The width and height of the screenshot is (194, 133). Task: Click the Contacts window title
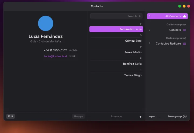tap(97, 6)
